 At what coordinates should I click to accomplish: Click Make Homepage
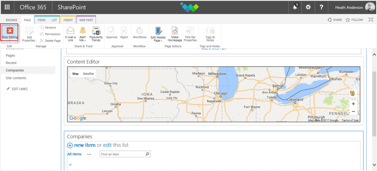(x=175, y=34)
